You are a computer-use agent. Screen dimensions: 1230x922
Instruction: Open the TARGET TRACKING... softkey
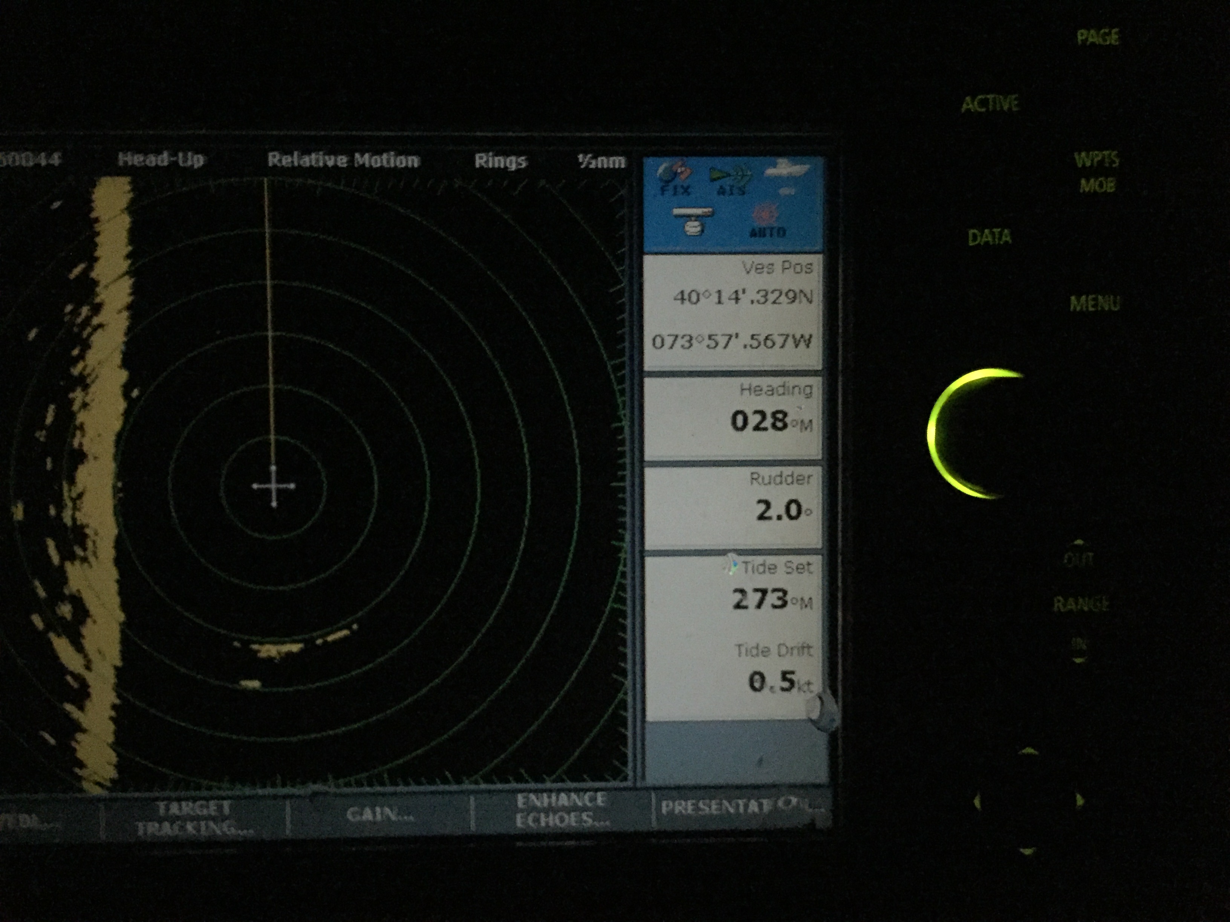pos(194,818)
